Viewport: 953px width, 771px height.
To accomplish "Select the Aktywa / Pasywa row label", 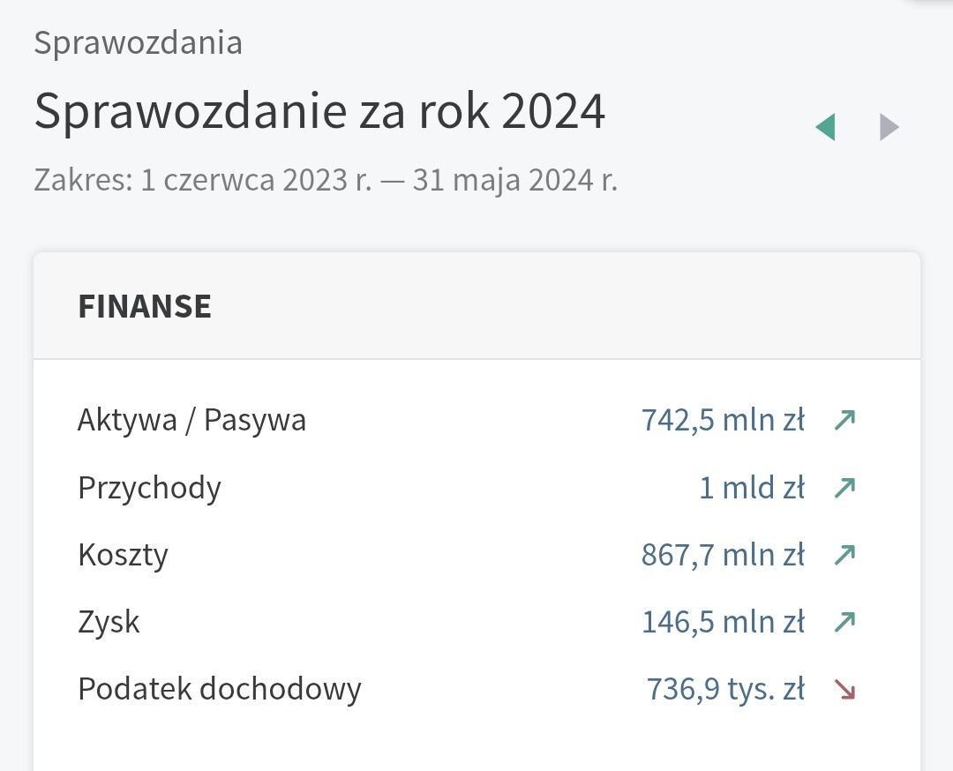I will click(x=191, y=420).
